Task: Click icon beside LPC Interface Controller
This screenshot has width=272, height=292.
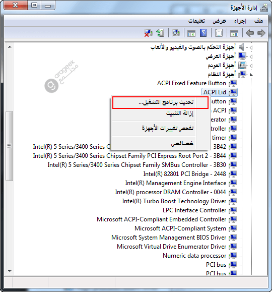Action: [x=233, y=210]
